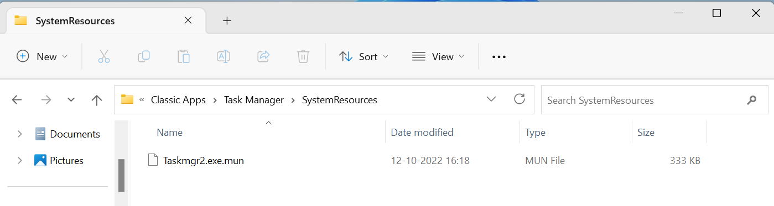
Task: Click the Paste clipboard icon
Action: [x=184, y=56]
